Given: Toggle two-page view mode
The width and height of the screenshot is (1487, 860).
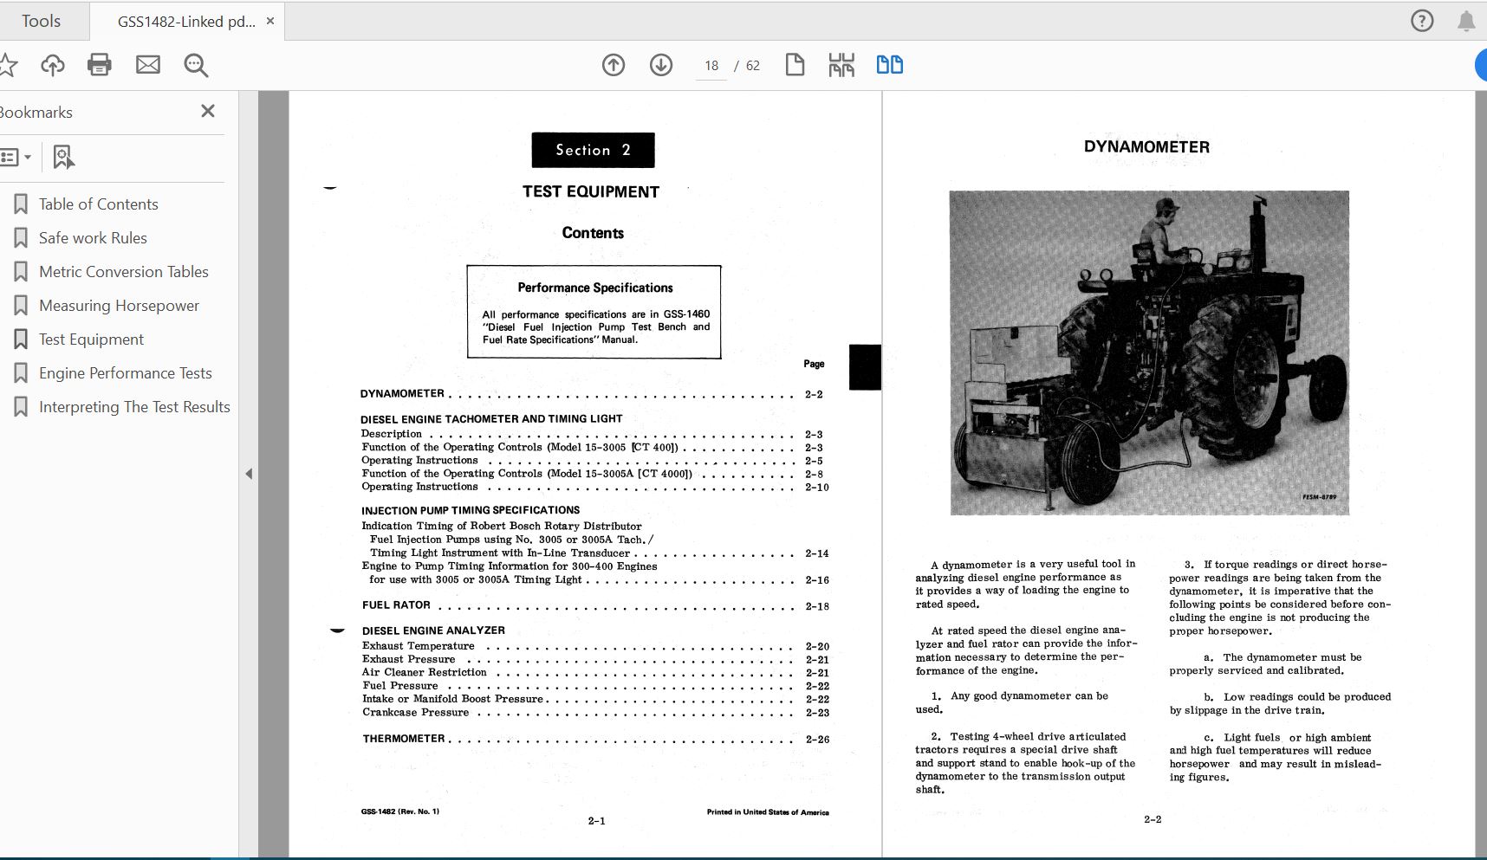Looking at the screenshot, I should coord(889,65).
